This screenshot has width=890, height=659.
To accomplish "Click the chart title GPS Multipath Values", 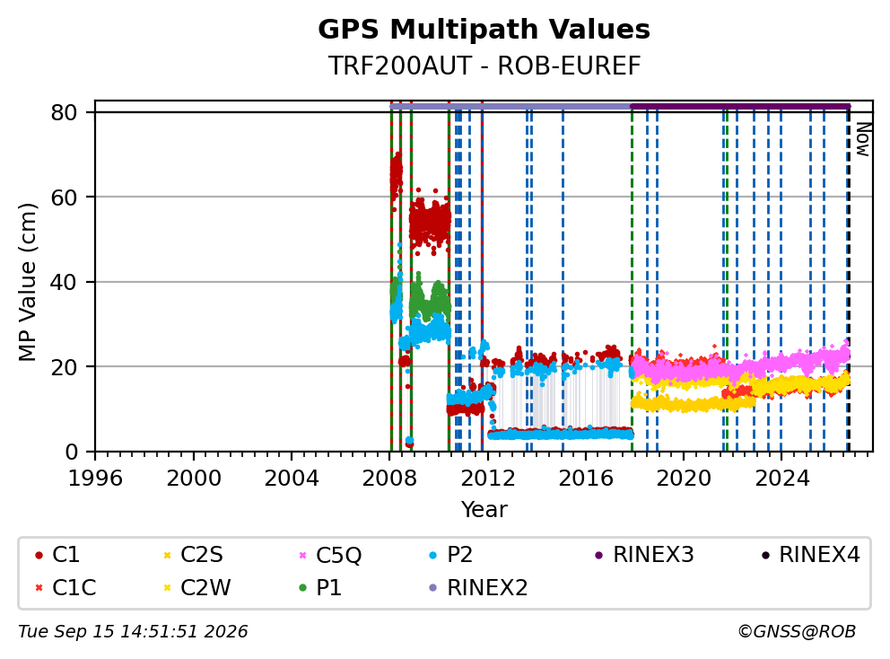I will 484,30.
